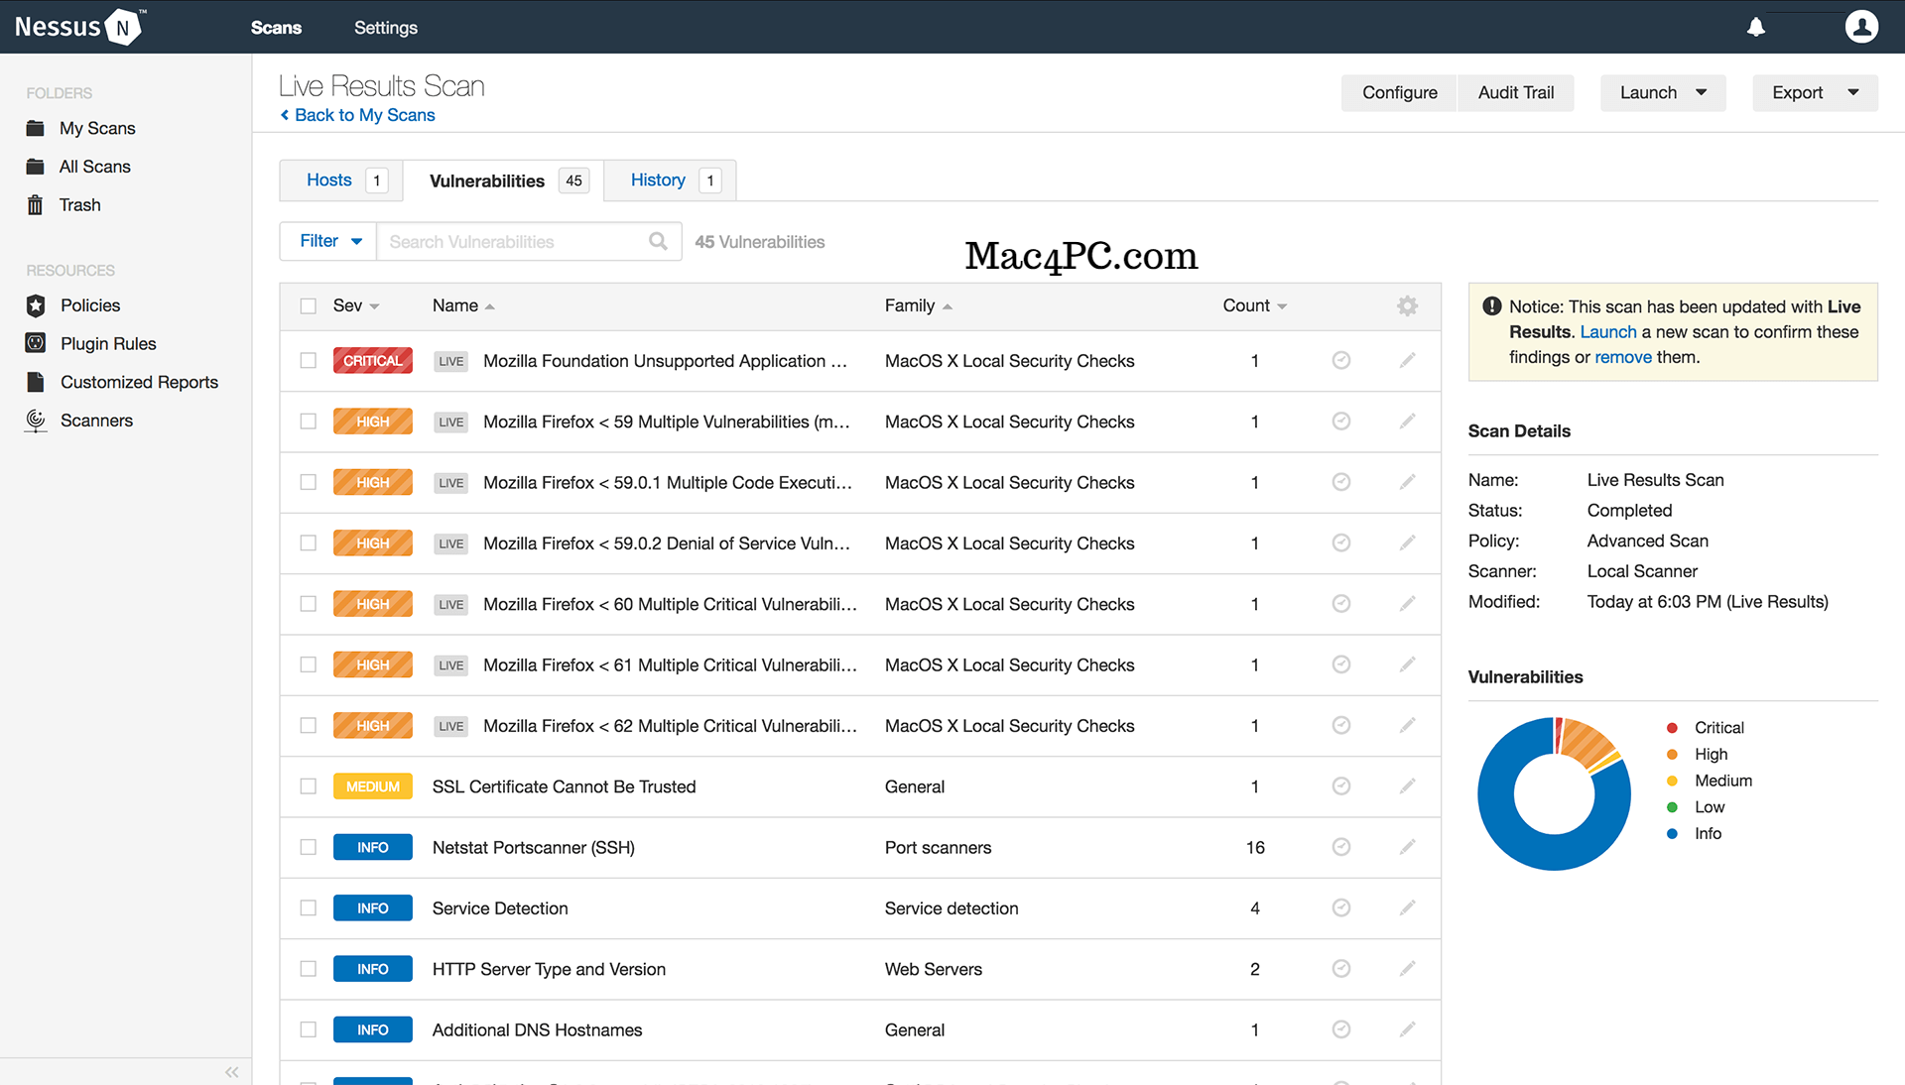Open the Launch dropdown menu
The height and width of the screenshot is (1085, 1905).
[x=1663, y=92]
